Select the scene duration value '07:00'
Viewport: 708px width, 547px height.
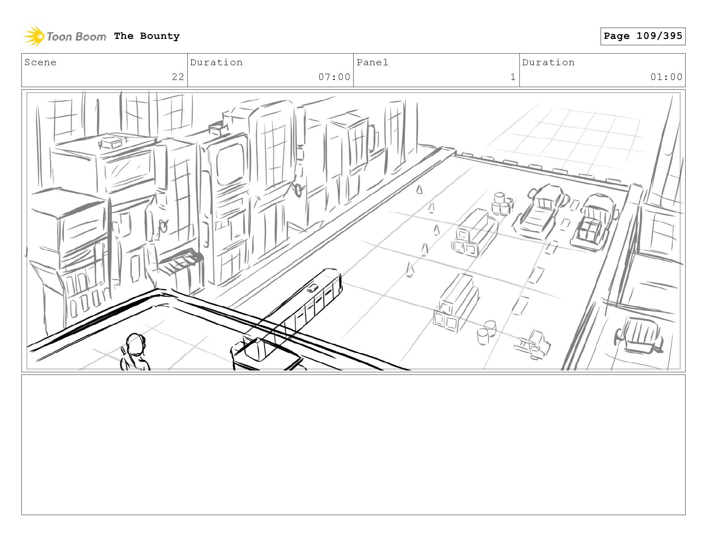click(334, 77)
